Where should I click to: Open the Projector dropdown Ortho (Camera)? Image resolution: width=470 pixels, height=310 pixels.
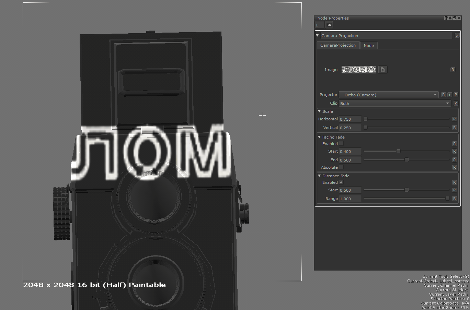(388, 95)
